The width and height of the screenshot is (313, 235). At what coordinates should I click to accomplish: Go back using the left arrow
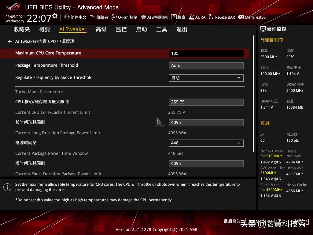(10, 41)
